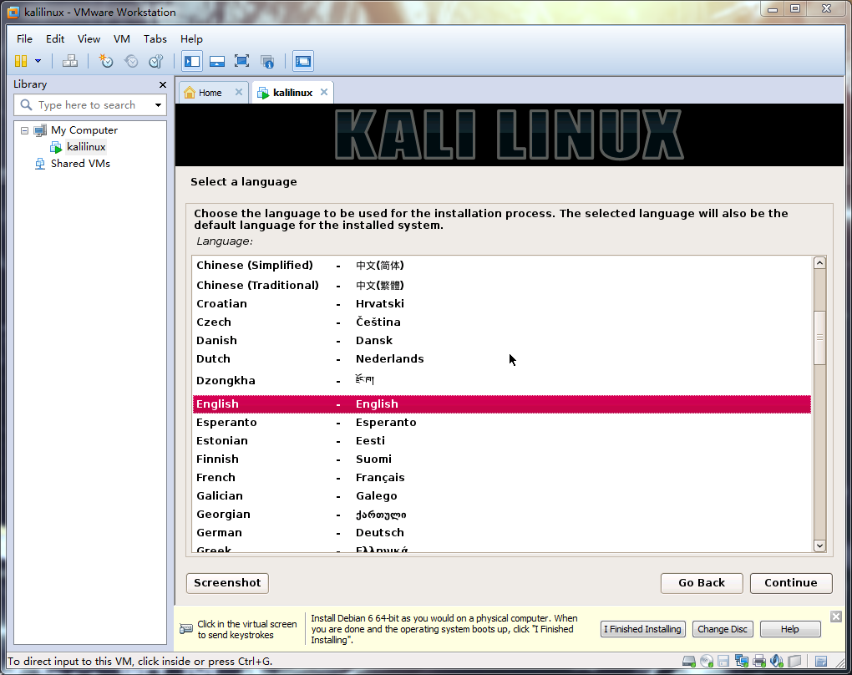Click the Continue button
Viewport: 852px width, 675px height.
790,583
